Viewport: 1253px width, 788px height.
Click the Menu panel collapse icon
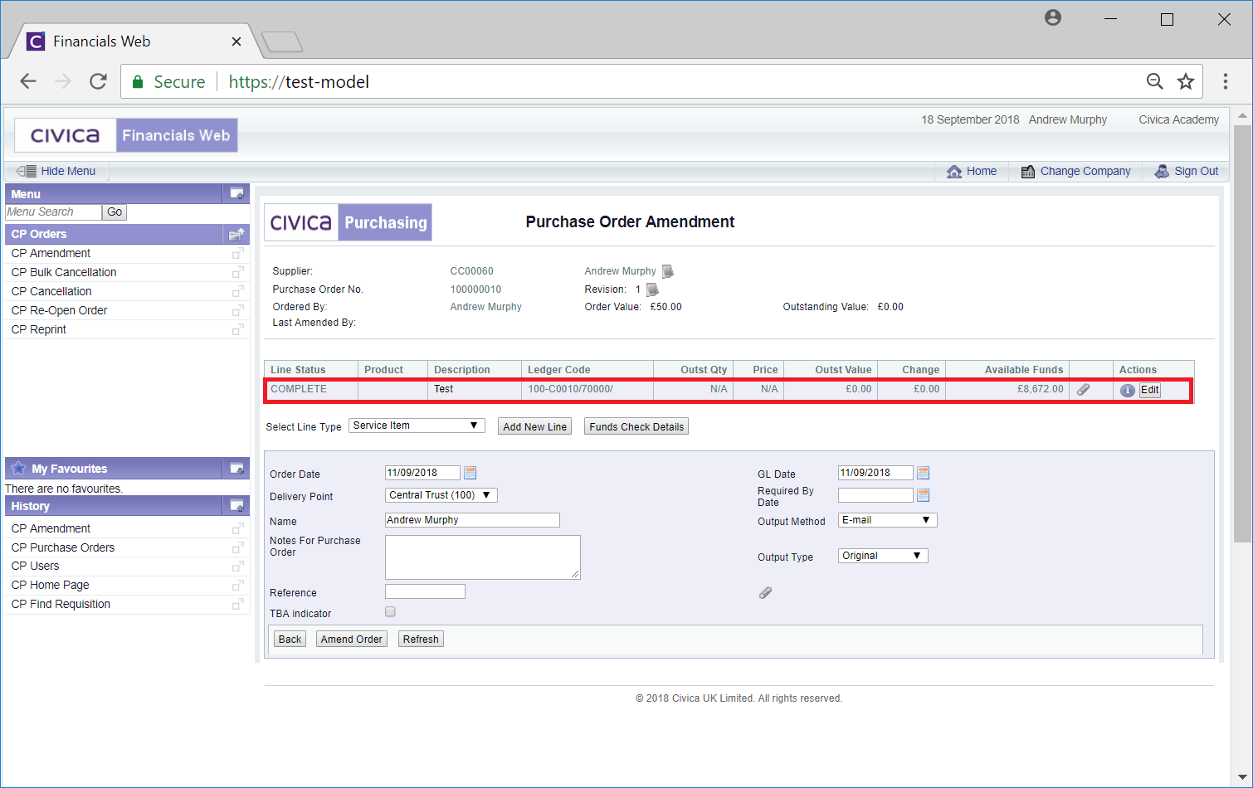point(236,193)
